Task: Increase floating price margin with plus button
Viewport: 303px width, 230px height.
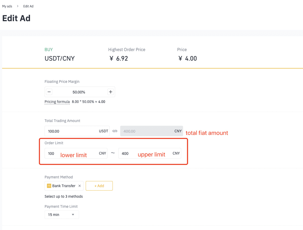Action: click(x=111, y=92)
